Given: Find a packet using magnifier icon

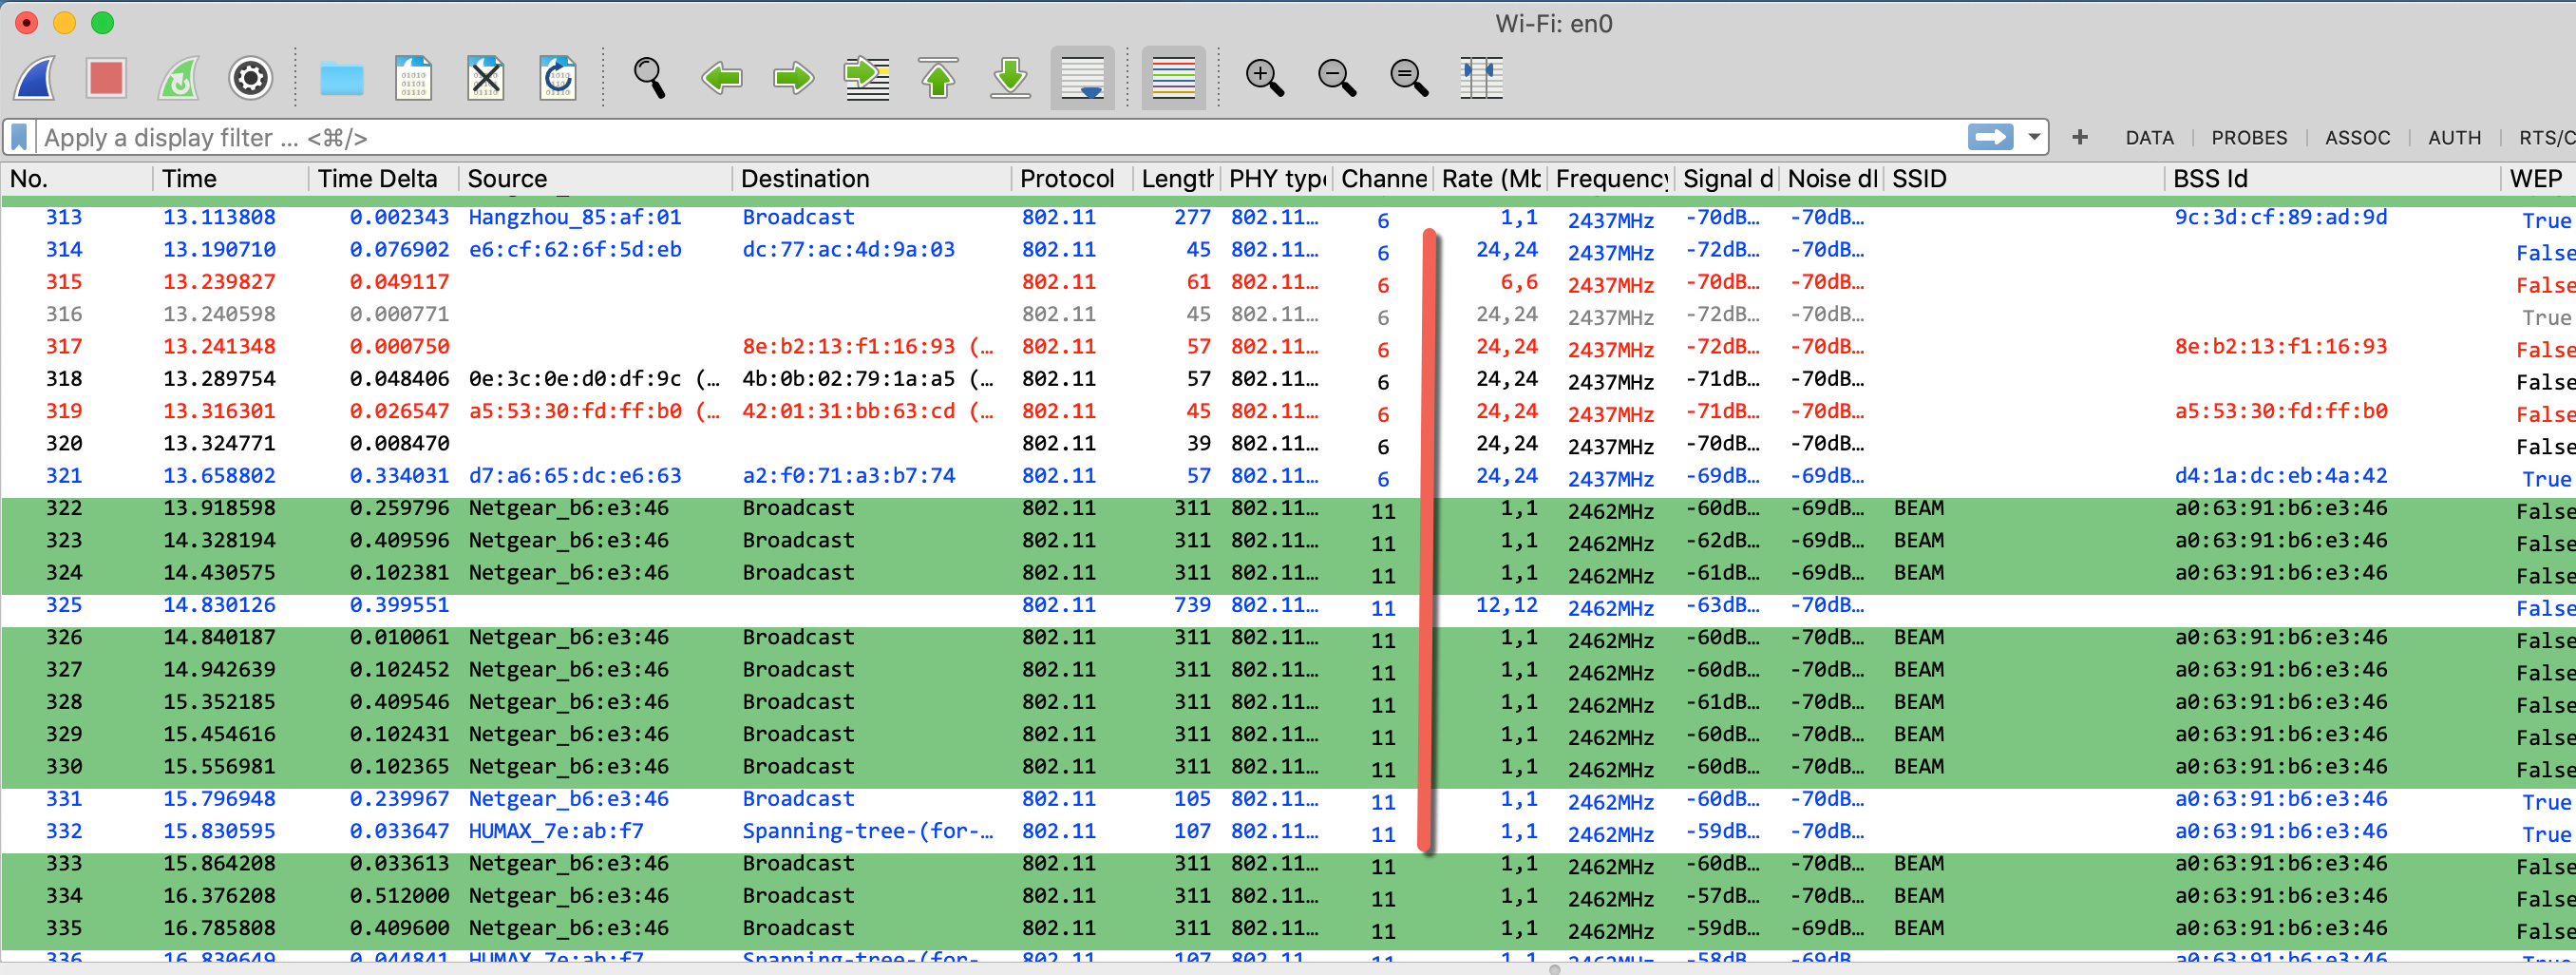Looking at the screenshot, I should 649,78.
